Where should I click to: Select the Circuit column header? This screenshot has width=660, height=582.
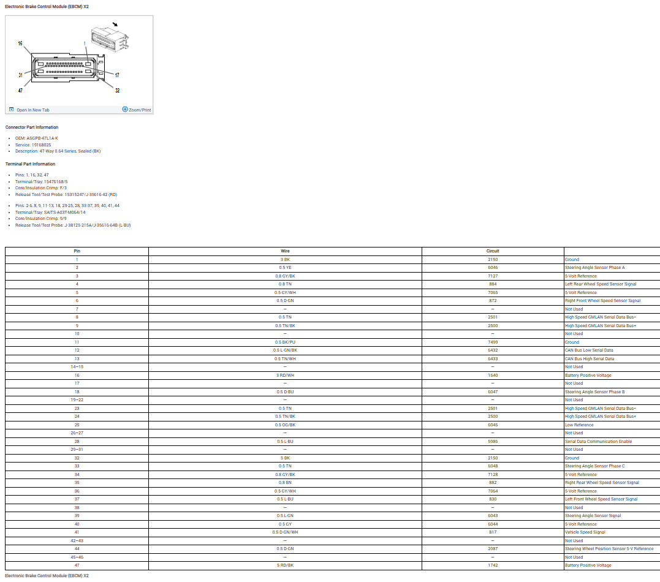493,251
